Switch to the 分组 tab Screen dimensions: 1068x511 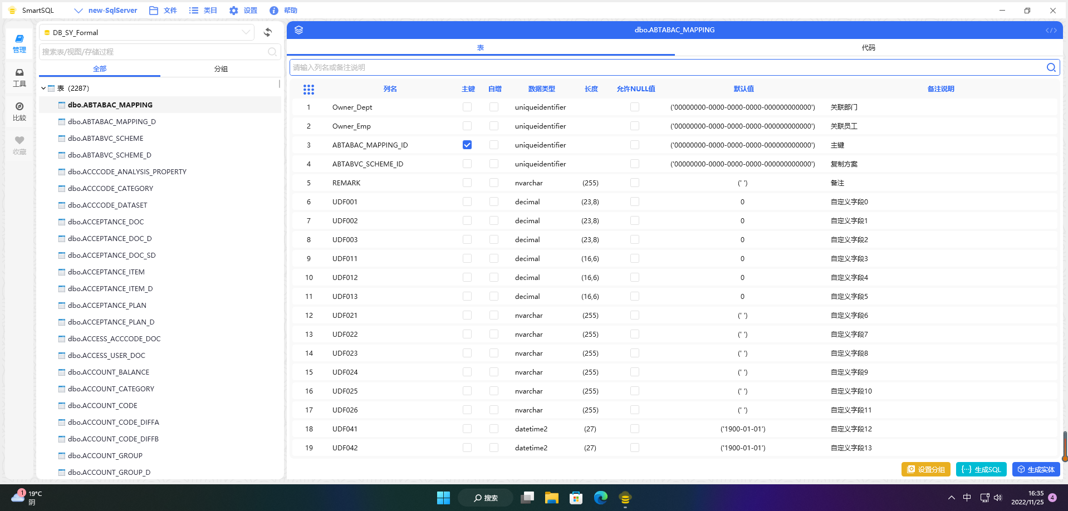click(x=221, y=69)
